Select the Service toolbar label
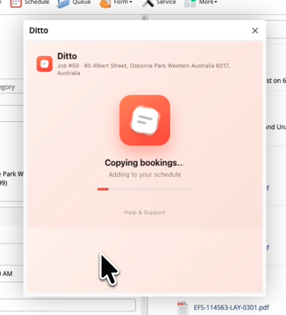Image resolution: width=286 pixels, height=315 pixels. click(166, 2)
